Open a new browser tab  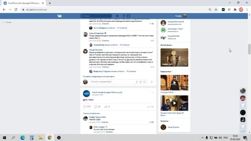[50, 3]
